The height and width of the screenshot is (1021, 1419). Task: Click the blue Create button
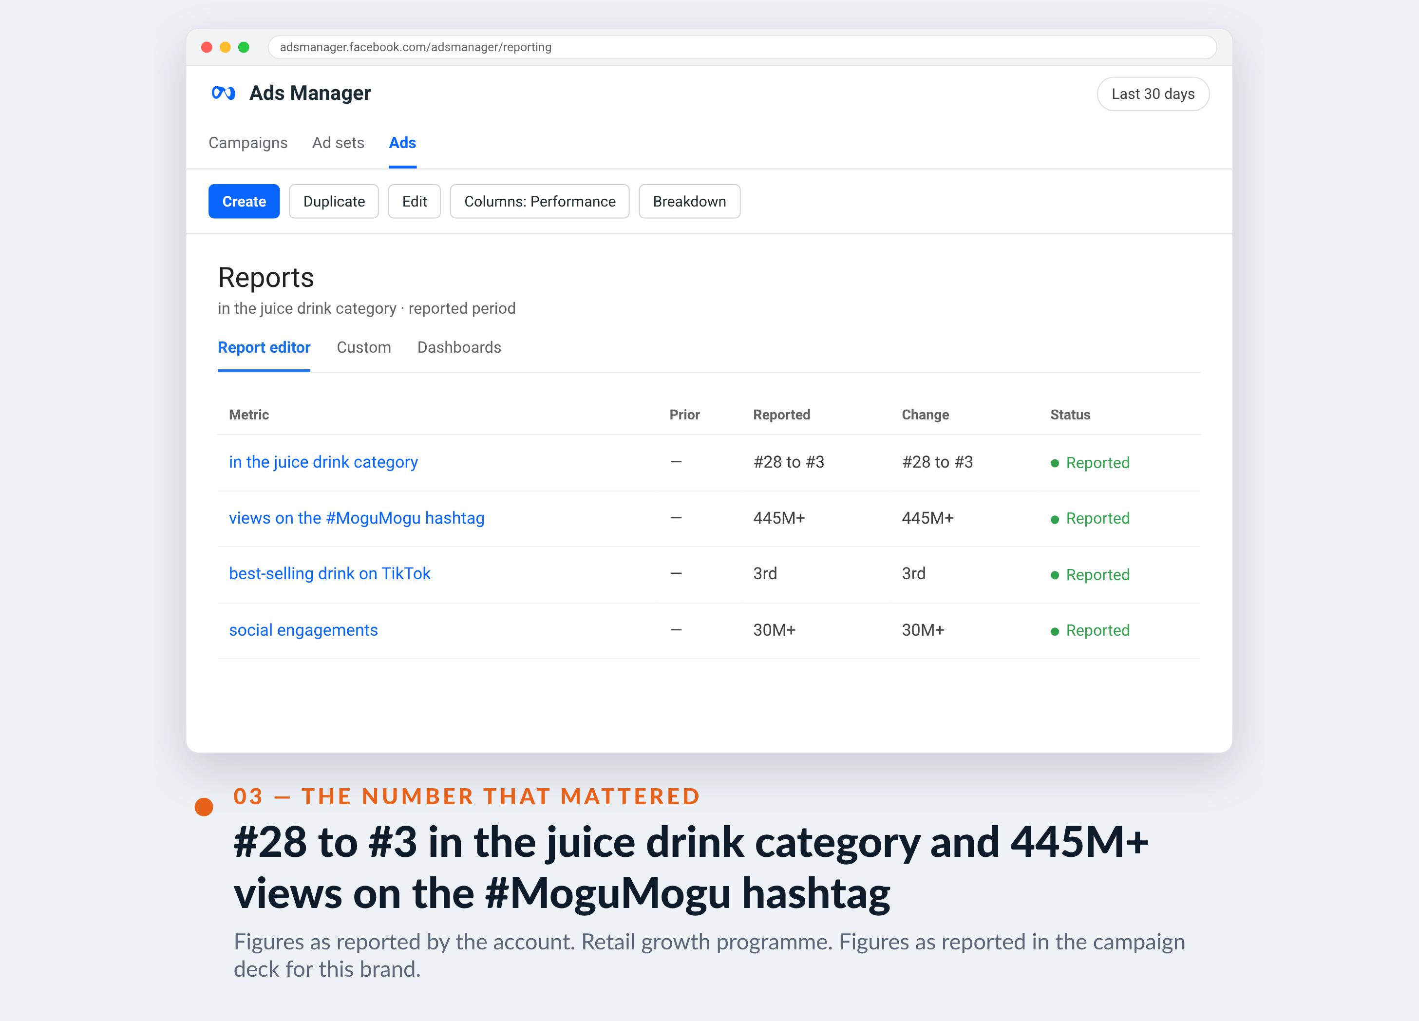pos(244,202)
